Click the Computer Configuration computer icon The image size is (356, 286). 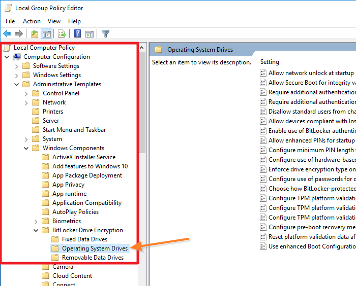(x=17, y=57)
